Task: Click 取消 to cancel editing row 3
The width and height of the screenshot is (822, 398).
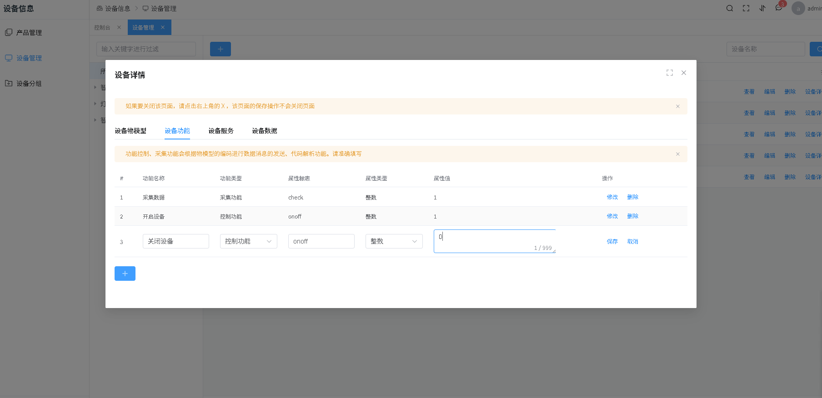Action: (x=632, y=242)
